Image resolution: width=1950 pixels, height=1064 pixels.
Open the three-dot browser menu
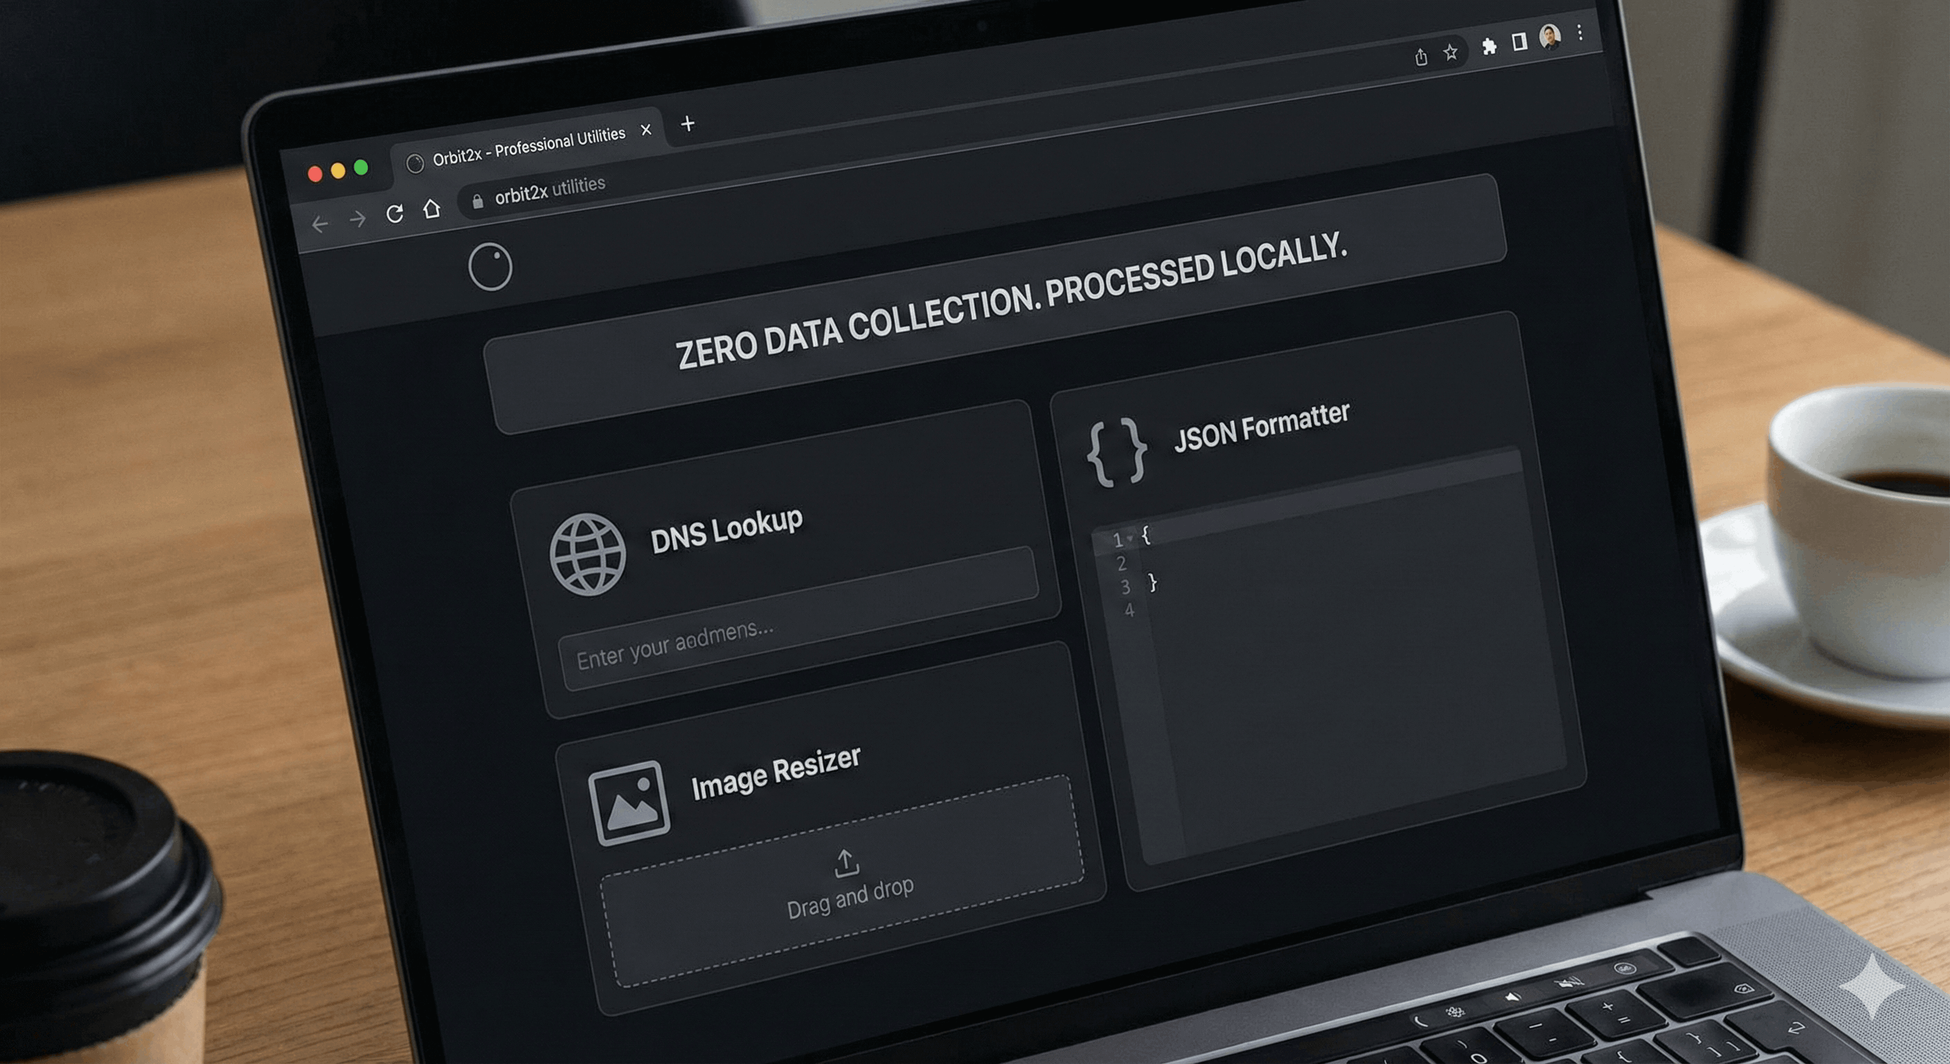(x=1580, y=33)
